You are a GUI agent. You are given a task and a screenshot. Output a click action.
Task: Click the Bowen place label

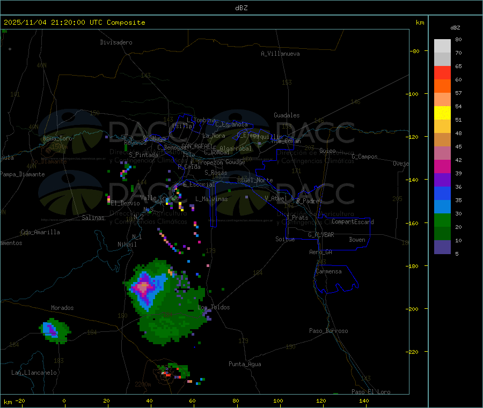tap(357, 240)
